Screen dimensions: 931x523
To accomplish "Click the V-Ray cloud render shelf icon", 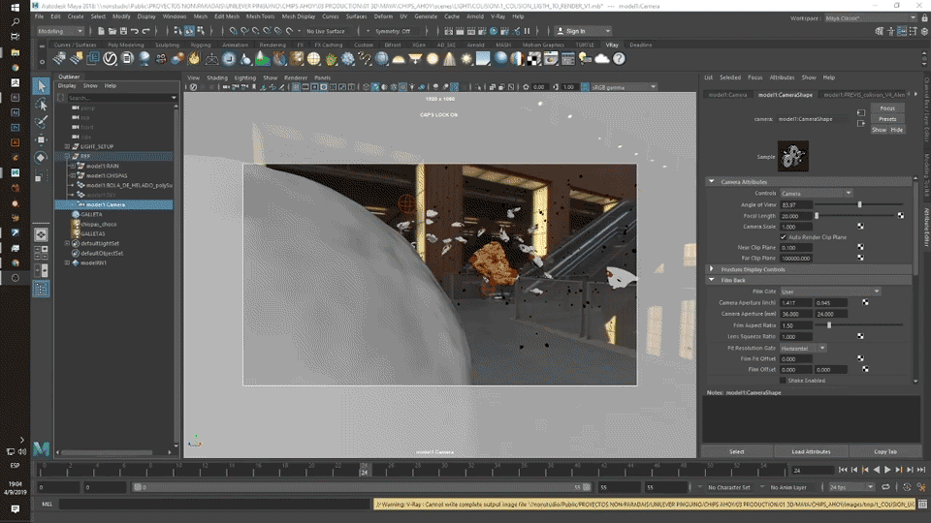I will click(602, 59).
